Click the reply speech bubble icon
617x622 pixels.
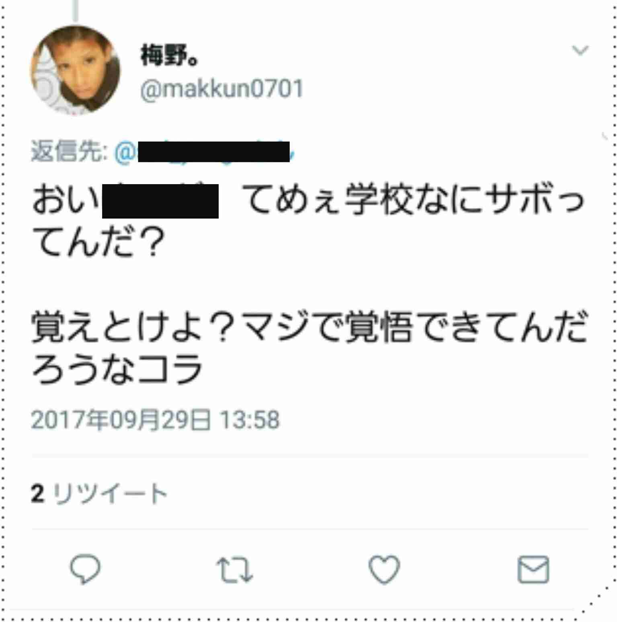85,569
